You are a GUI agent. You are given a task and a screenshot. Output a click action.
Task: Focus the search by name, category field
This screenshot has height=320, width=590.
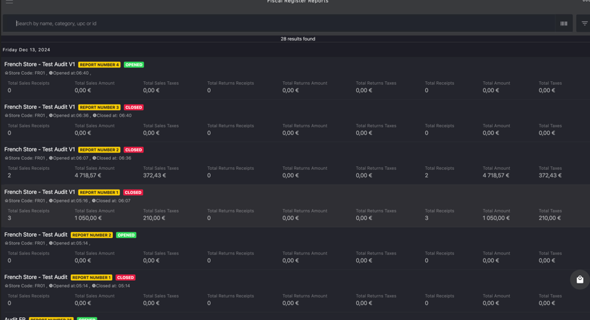pos(278,24)
